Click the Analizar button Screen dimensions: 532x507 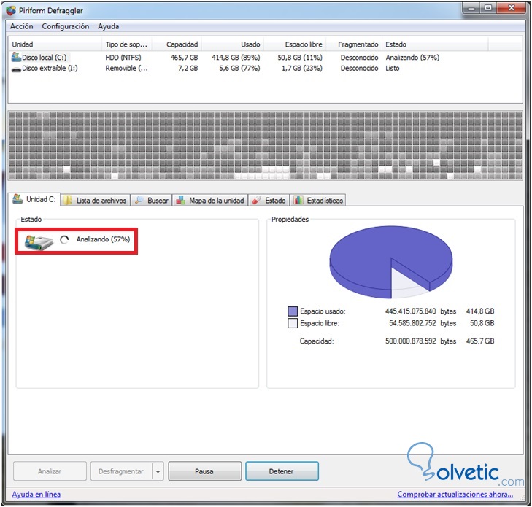coord(50,471)
